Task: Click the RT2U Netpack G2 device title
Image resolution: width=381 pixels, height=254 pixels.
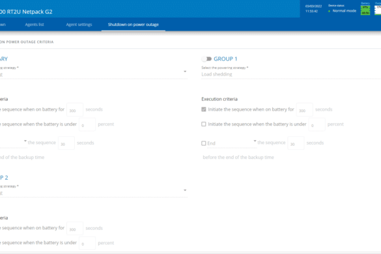Action: (x=26, y=12)
